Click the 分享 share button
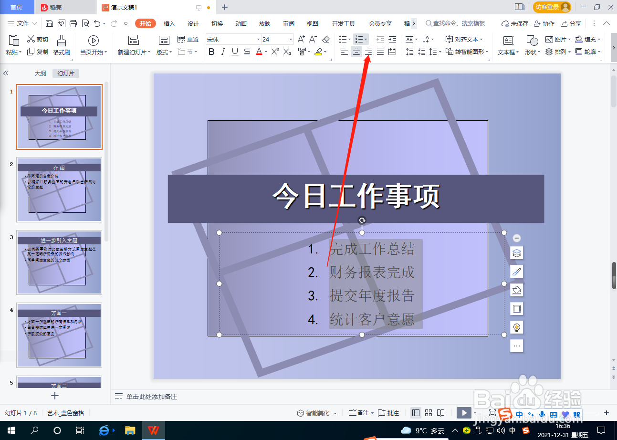 click(572, 23)
